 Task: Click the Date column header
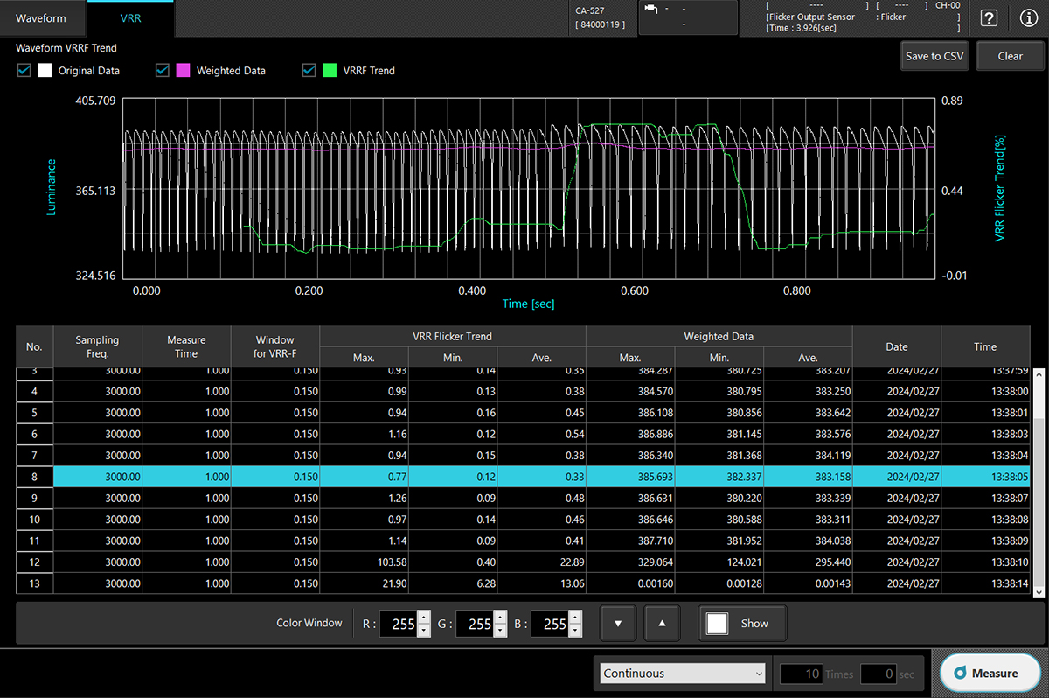coord(897,346)
